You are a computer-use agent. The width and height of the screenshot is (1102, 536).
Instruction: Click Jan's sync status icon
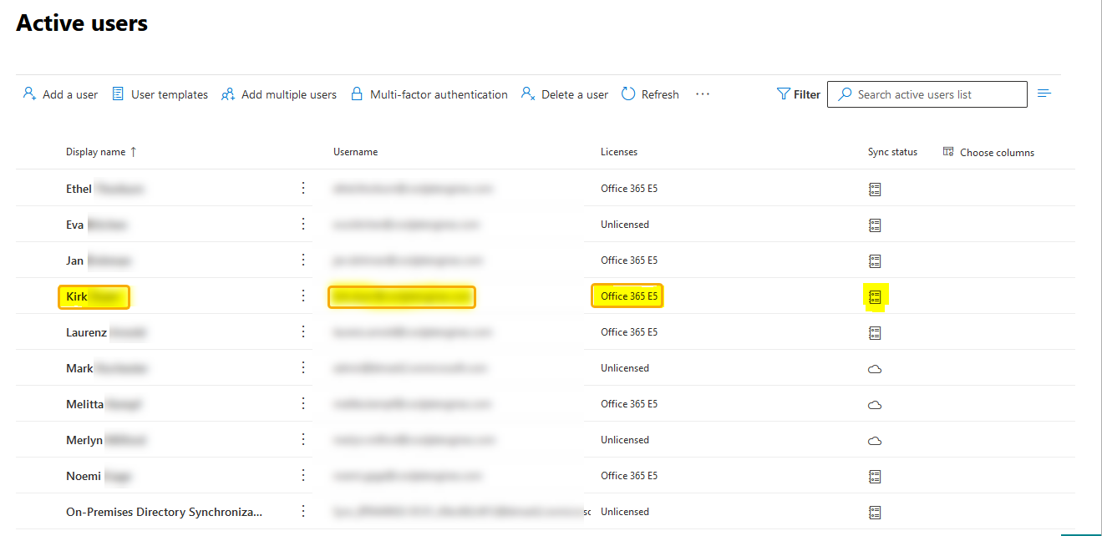(875, 261)
